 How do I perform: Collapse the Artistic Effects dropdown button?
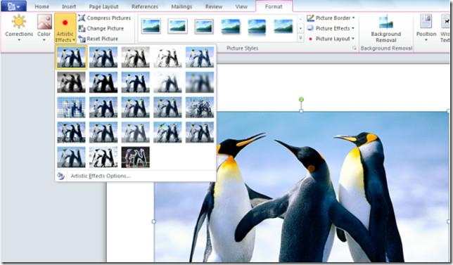pos(65,28)
